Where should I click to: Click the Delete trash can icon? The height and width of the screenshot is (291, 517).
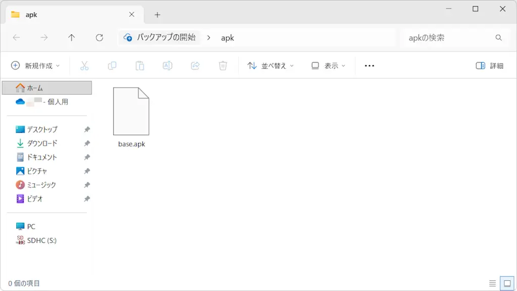coord(223,66)
